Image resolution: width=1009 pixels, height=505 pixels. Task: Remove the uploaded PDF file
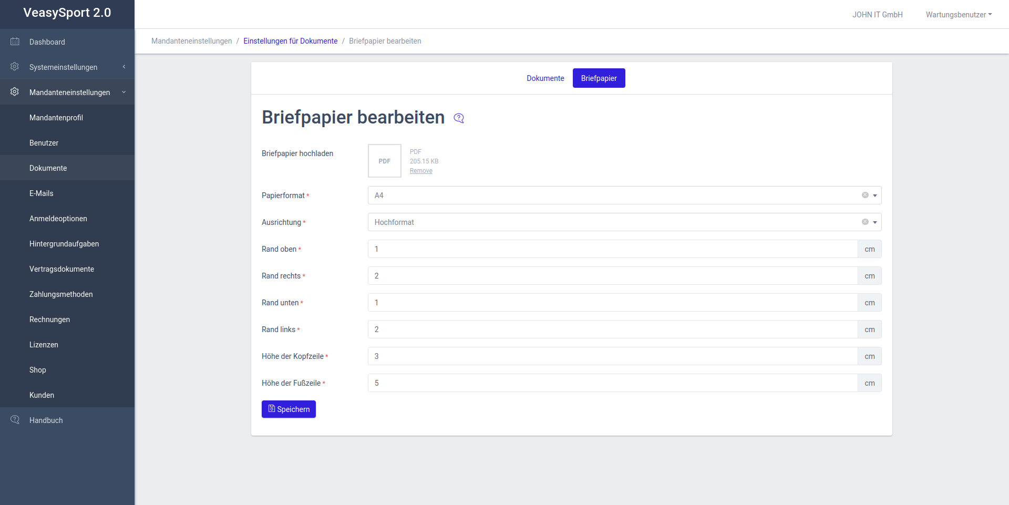[x=421, y=171]
